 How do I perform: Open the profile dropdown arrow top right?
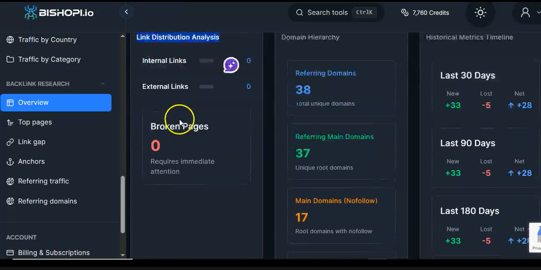pyautogui.click(x=538, y=13)
